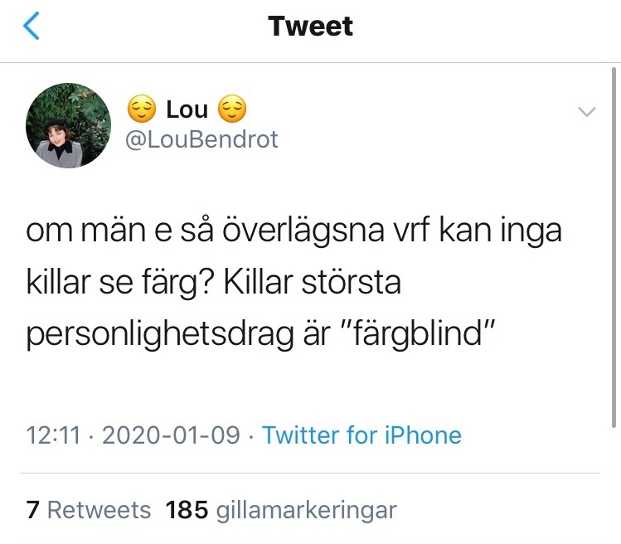Open Lou's profile picture

(x=68, y=125)
